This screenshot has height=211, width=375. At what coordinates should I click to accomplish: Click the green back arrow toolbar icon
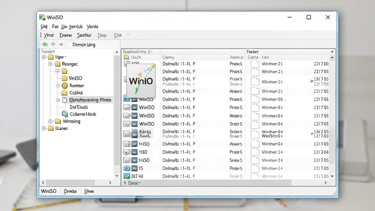pos(45,44)
